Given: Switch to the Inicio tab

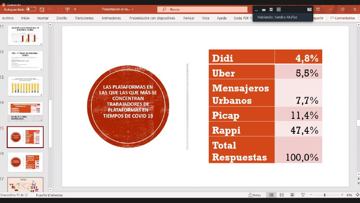Looking at the screenshot, I should pos(25,18).
